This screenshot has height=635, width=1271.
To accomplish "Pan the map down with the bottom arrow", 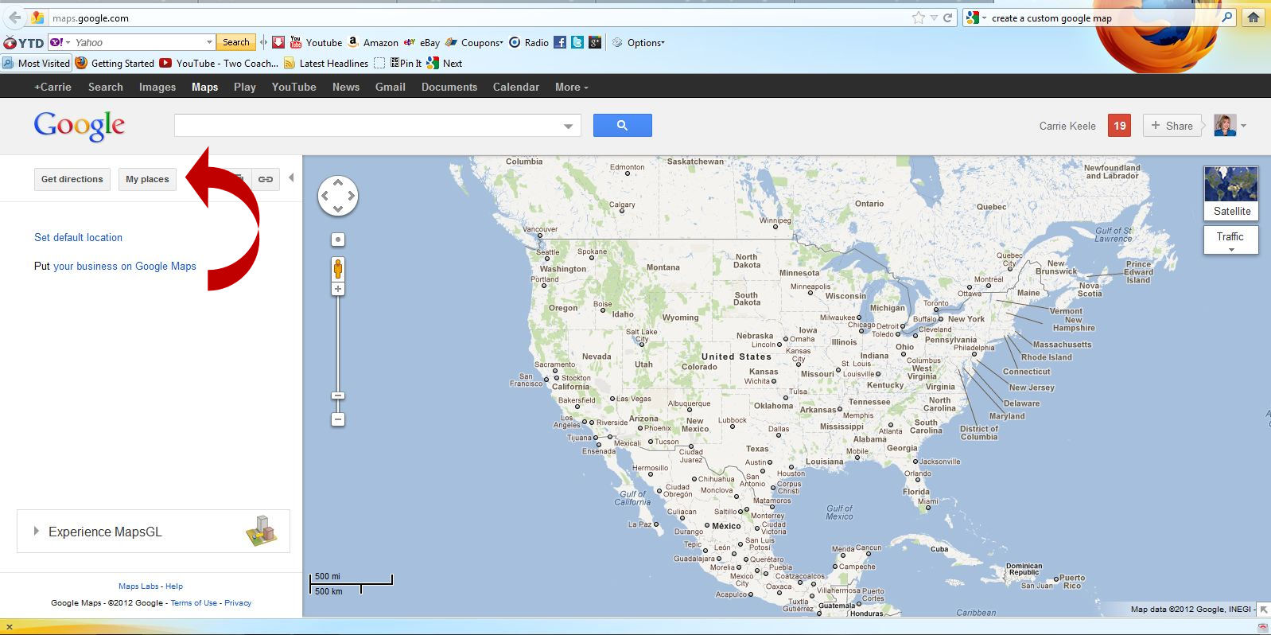I will [x=338, y=208].
